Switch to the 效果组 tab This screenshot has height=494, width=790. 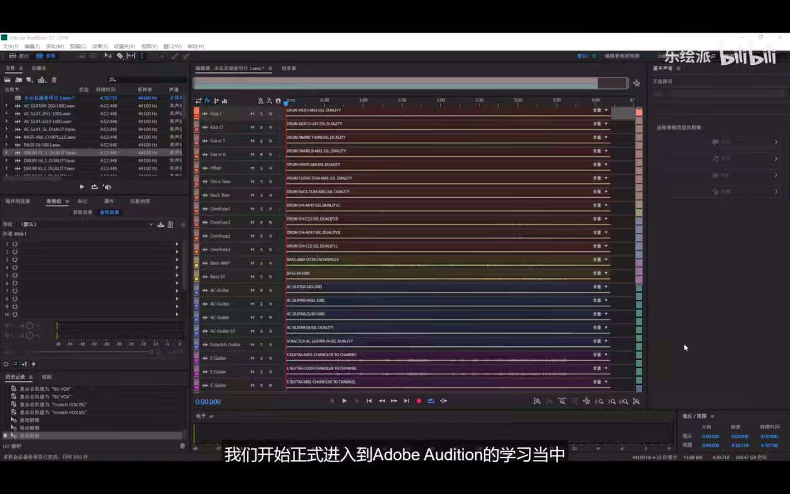pyautogui.click(x=54, y=201)
